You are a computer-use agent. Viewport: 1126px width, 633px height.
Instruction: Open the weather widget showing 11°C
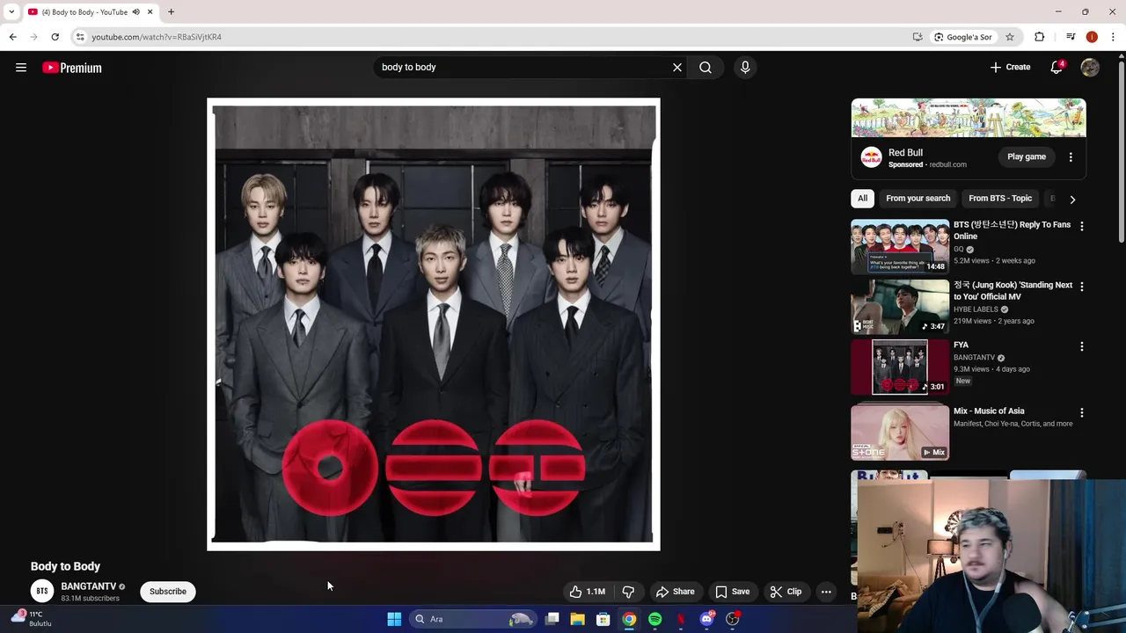[x=33, y=619]
